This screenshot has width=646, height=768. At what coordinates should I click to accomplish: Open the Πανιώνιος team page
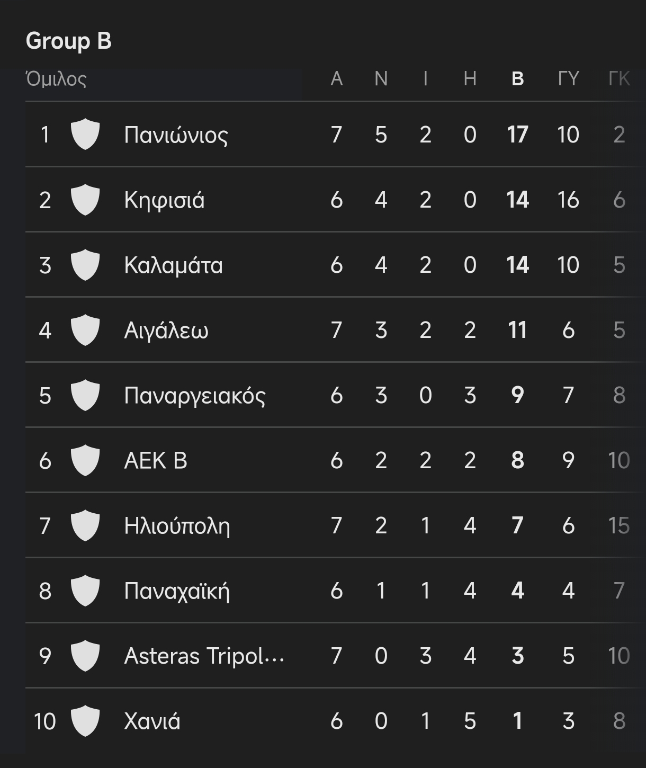coord(176,135)
